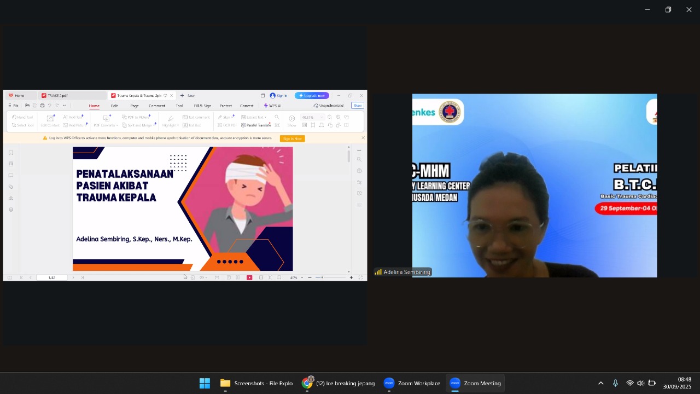Open Windows Start menu
Viewport: 700px width, 394px height.
(205, 384)
